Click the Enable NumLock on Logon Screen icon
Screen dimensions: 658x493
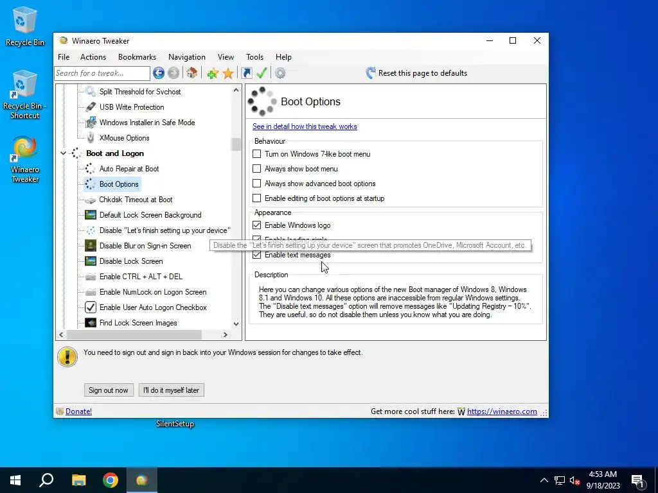(91, 292)
